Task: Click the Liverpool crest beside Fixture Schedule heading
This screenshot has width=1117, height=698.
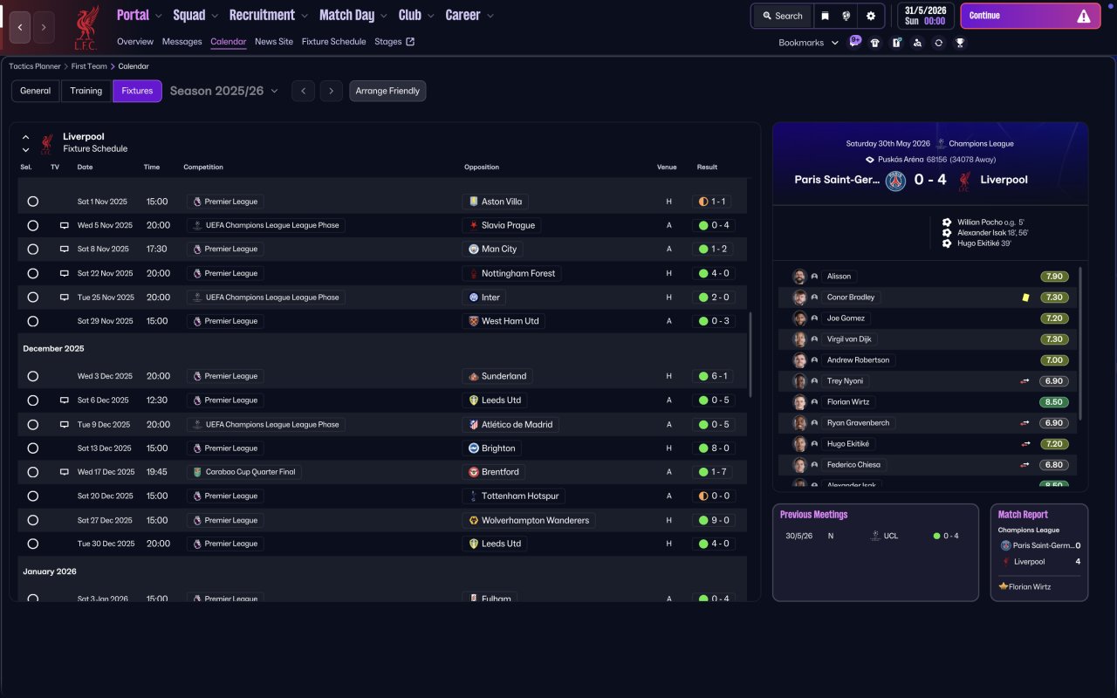Action: (47, 143)
